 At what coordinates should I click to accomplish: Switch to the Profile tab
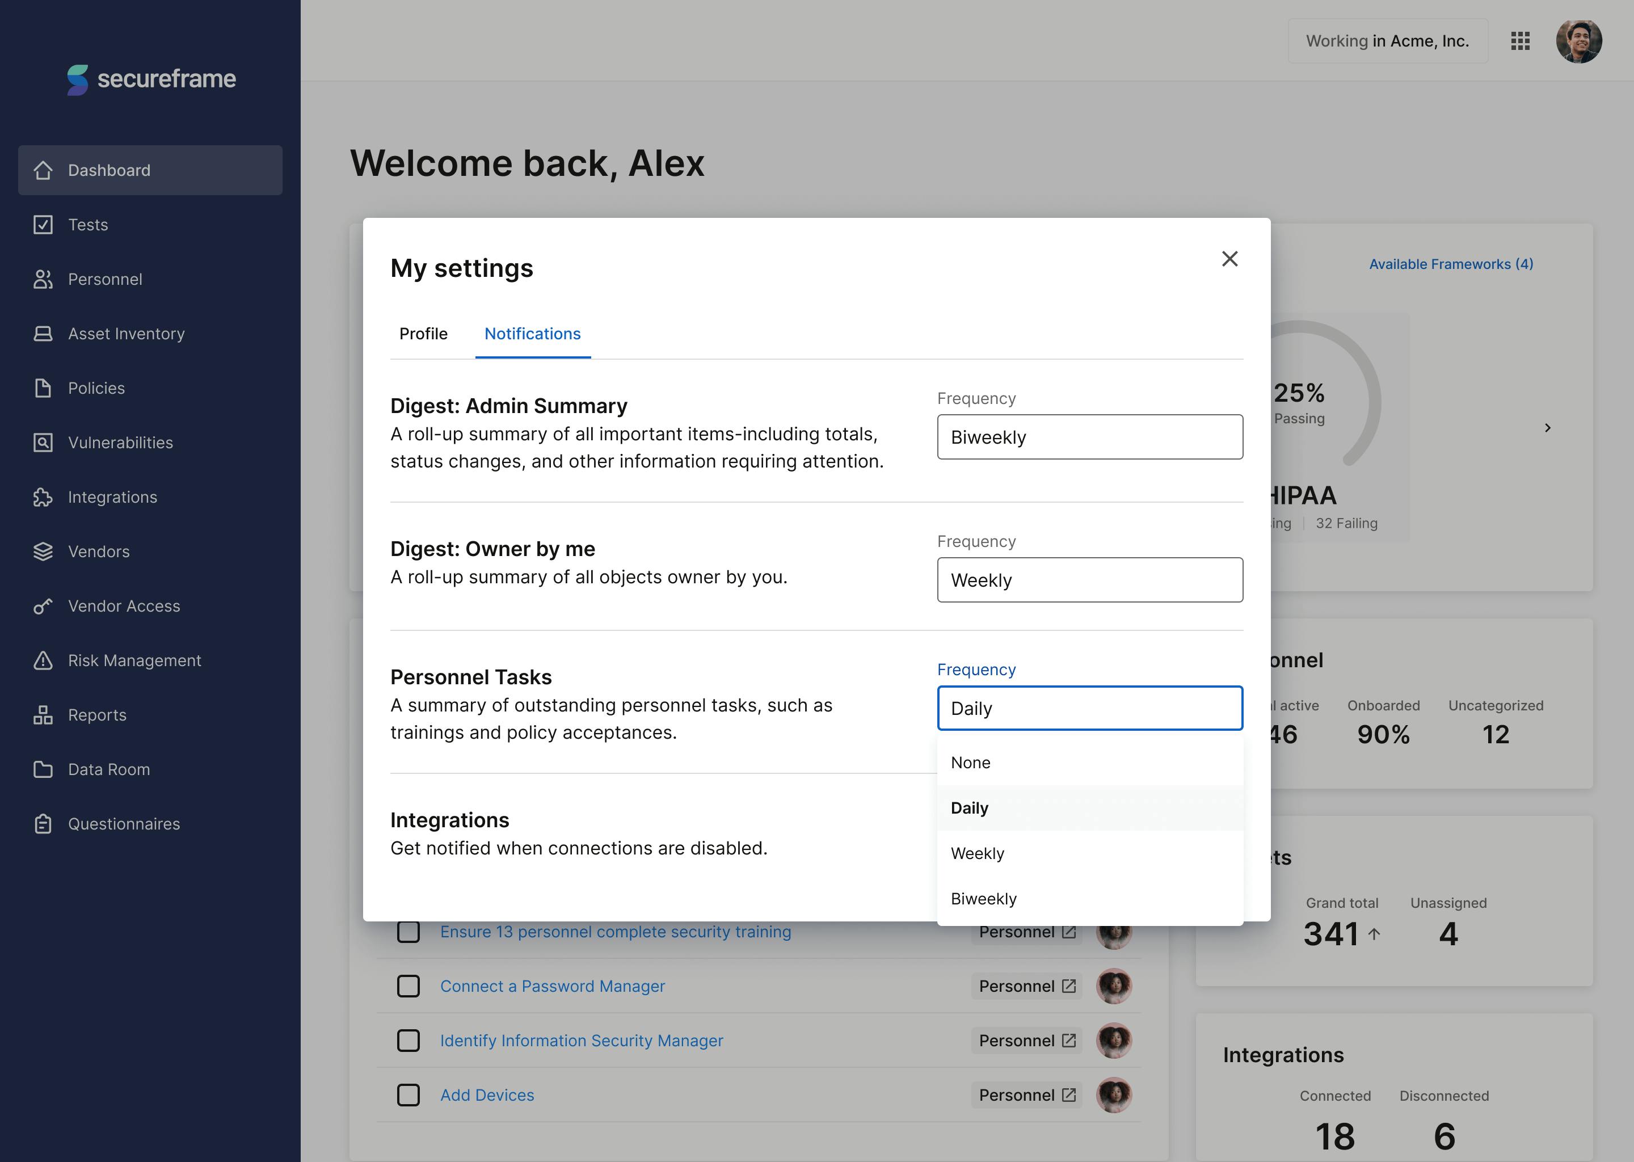tap(423, 334)
